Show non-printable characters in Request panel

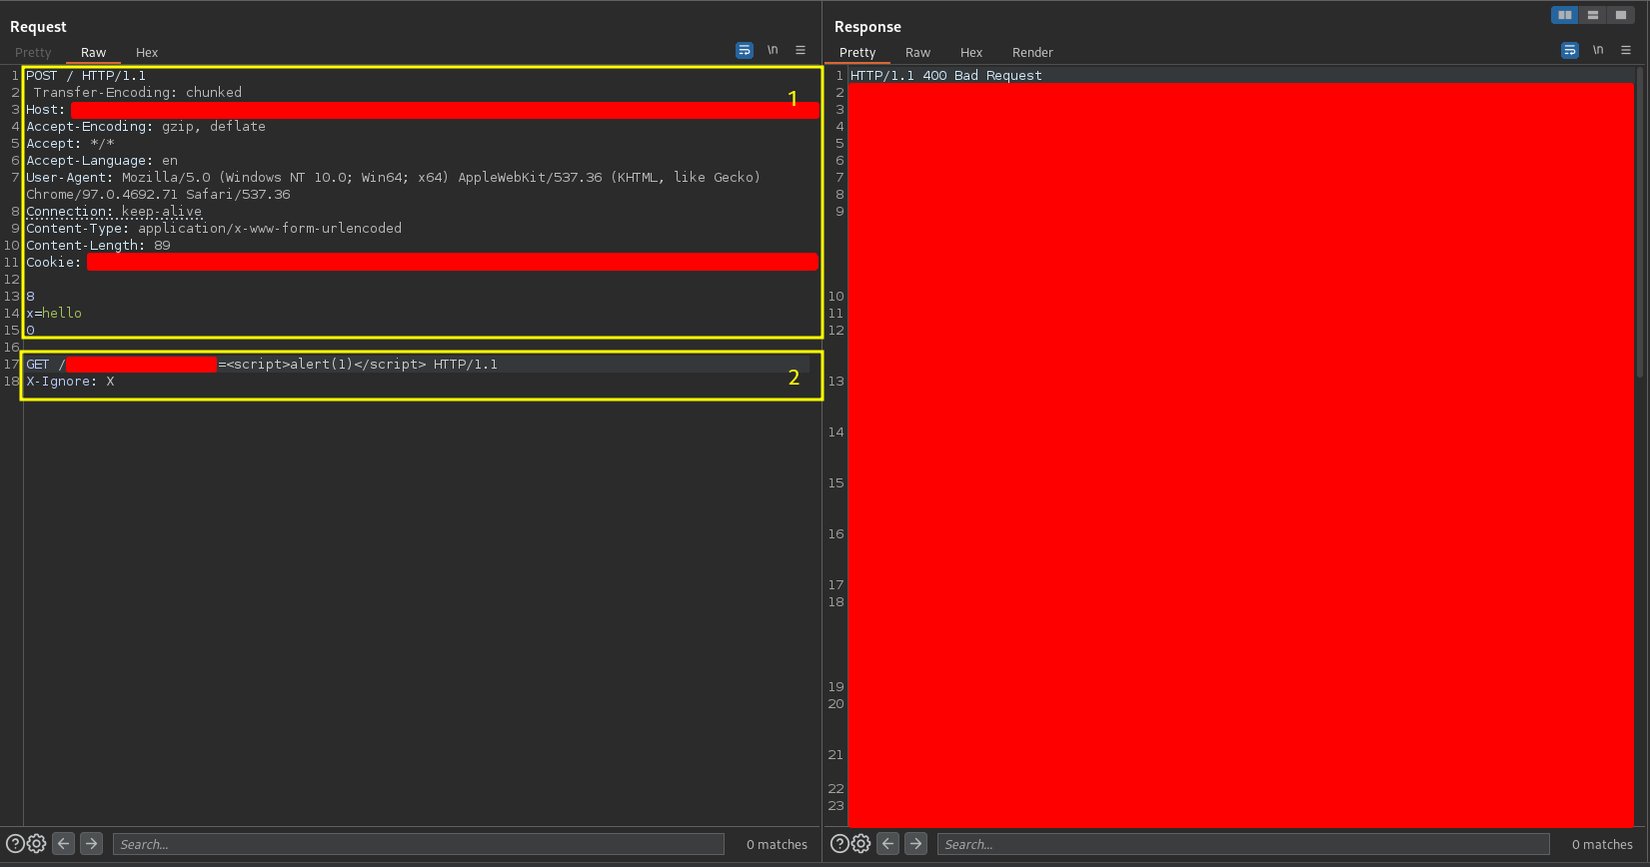click(x=773, y=50)
